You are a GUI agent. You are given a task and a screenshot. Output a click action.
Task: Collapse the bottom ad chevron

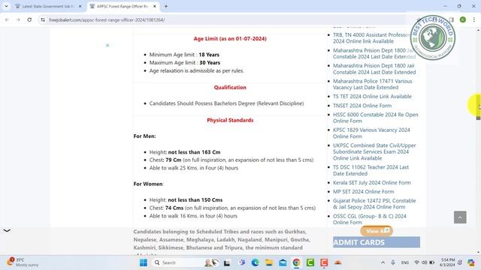7,230
